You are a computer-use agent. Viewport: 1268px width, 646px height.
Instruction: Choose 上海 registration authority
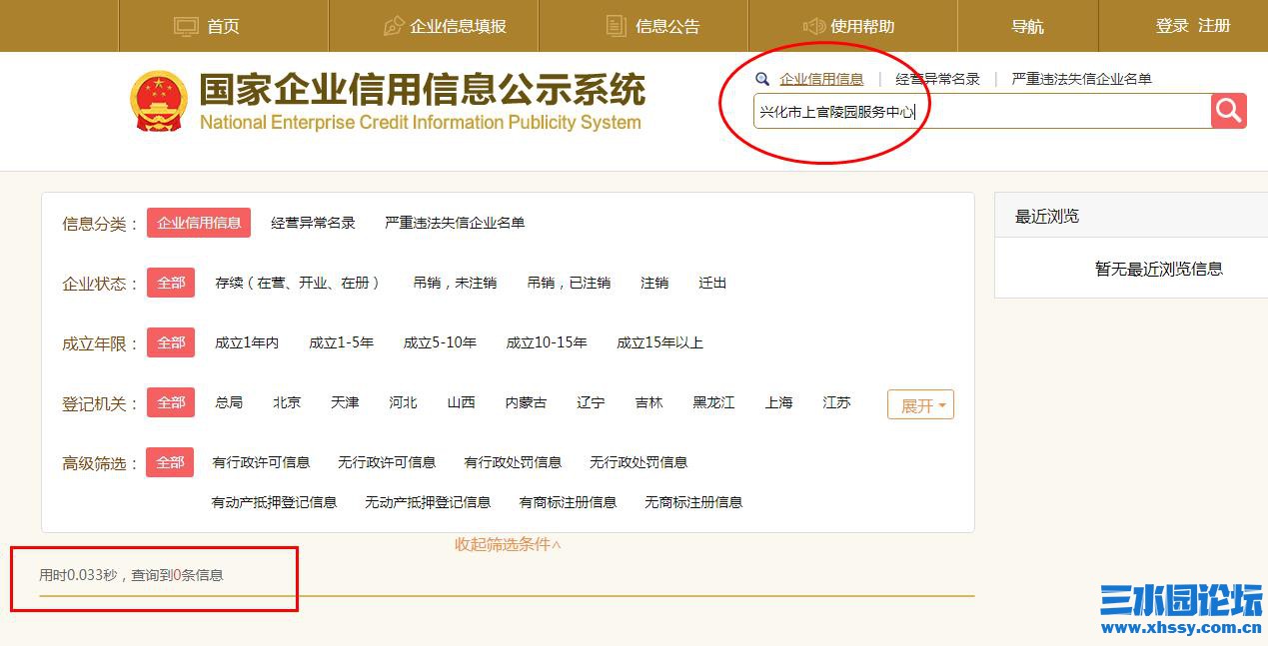(x=778, y=402)
